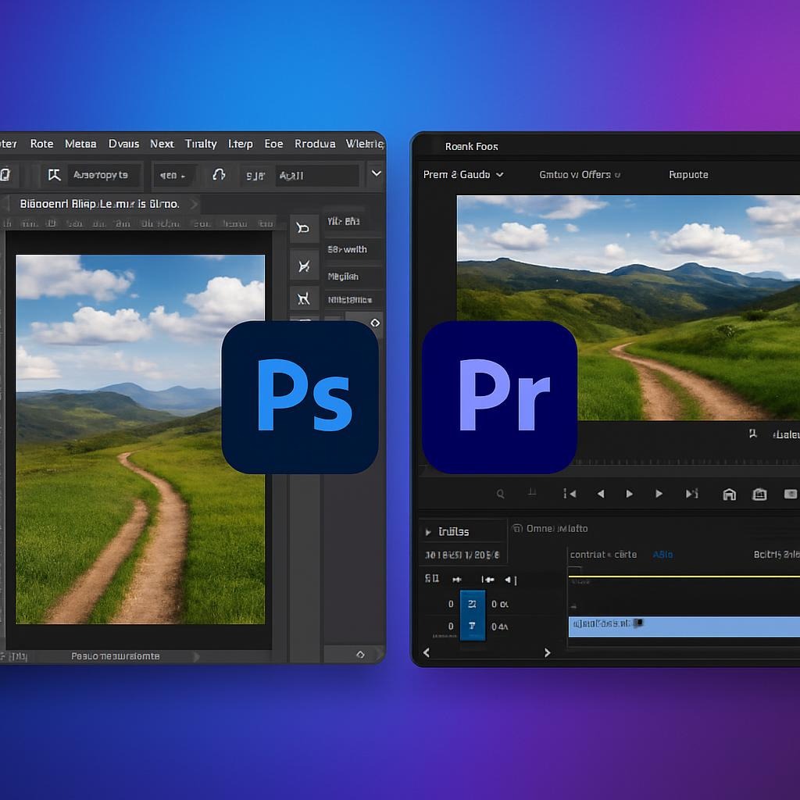Toggle the upper blue track target button

click(x=472, y=603)
